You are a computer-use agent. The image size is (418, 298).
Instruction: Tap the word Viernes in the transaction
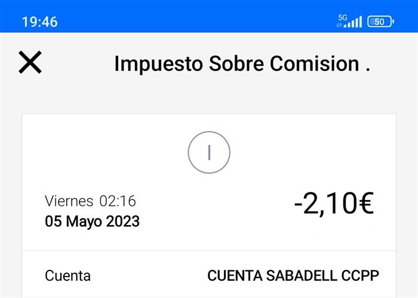[69, 201]
